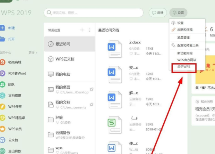Click the 反馈 feedback button

[158, 13]
